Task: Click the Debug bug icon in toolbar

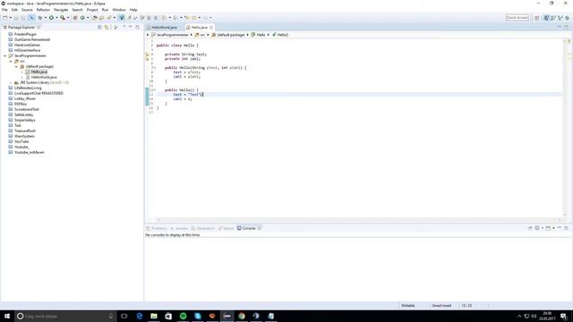Action: [x=40, y=18]
